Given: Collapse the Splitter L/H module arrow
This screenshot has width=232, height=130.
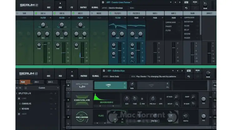Looking at the screenshot, I should 68,85.
